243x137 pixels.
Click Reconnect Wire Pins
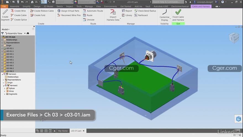(x=69, y=15)
